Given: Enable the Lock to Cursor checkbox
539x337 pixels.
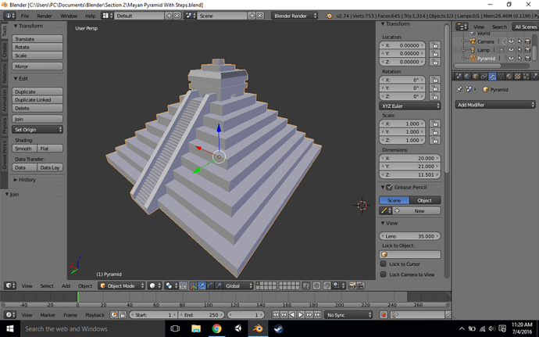Looking at the screenshot, I should (x=384, y=264).
